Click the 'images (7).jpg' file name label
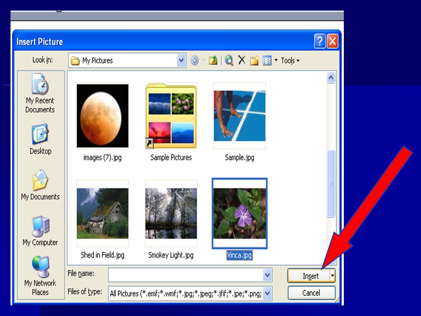The height and width of the screenshot is (316, 421). click(103, 158)
